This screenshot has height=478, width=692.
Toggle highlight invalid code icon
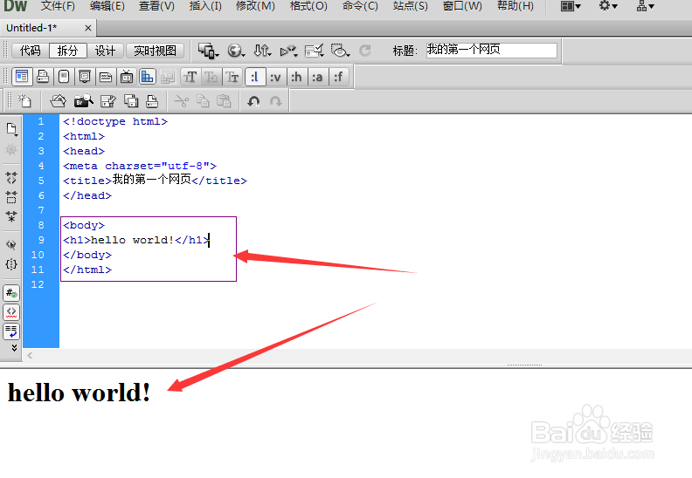pos(11,312)
